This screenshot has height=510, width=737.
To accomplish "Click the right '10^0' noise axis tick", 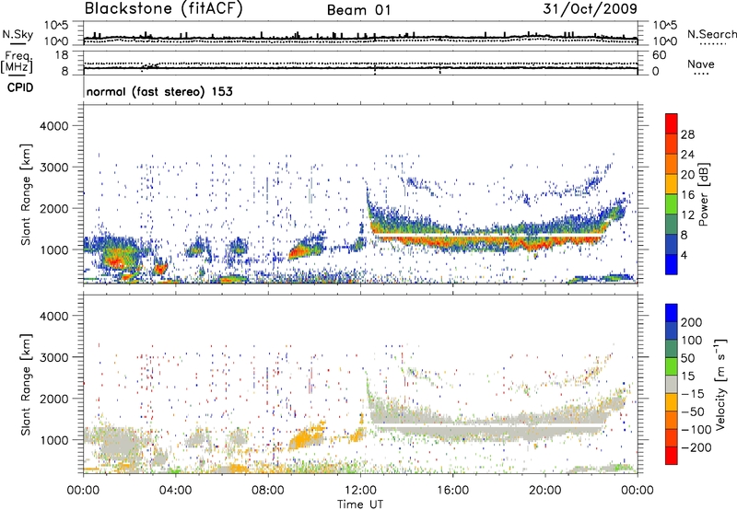I will click(665, 41).
